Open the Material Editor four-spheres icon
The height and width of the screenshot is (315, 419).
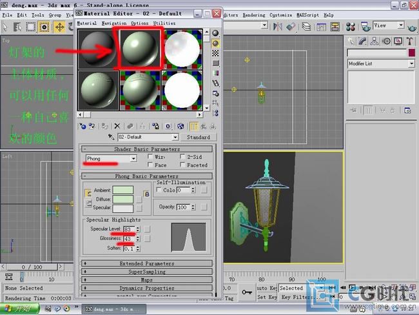point(350,26)
